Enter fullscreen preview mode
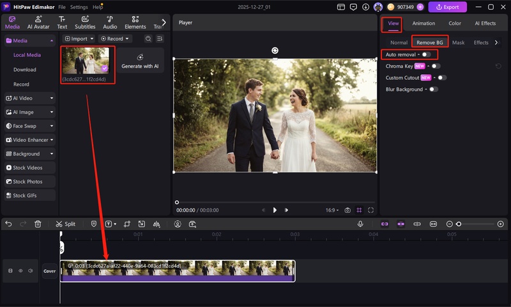Image resolution: width=511 pixels, height=307 pixels. (371, 210)
